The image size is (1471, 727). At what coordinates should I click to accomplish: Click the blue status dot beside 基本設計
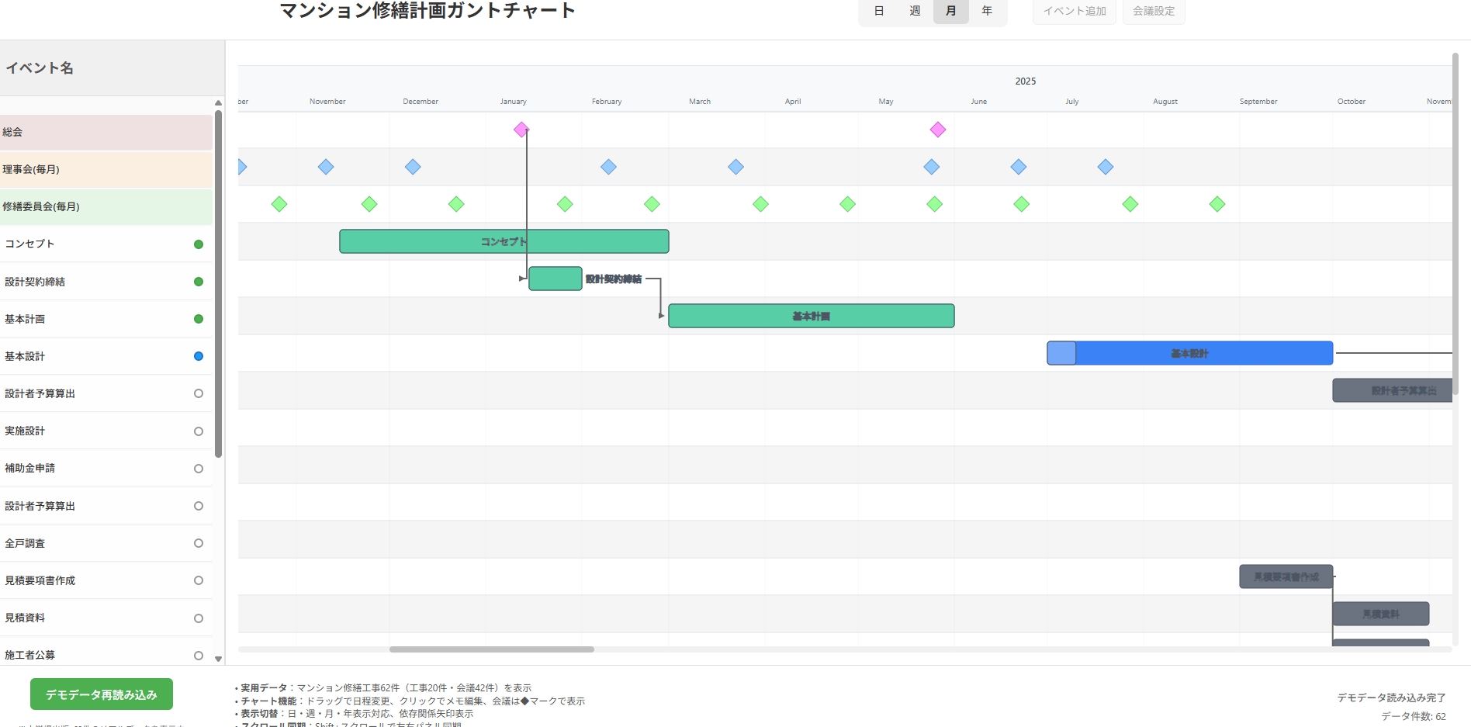click(199, 356)
